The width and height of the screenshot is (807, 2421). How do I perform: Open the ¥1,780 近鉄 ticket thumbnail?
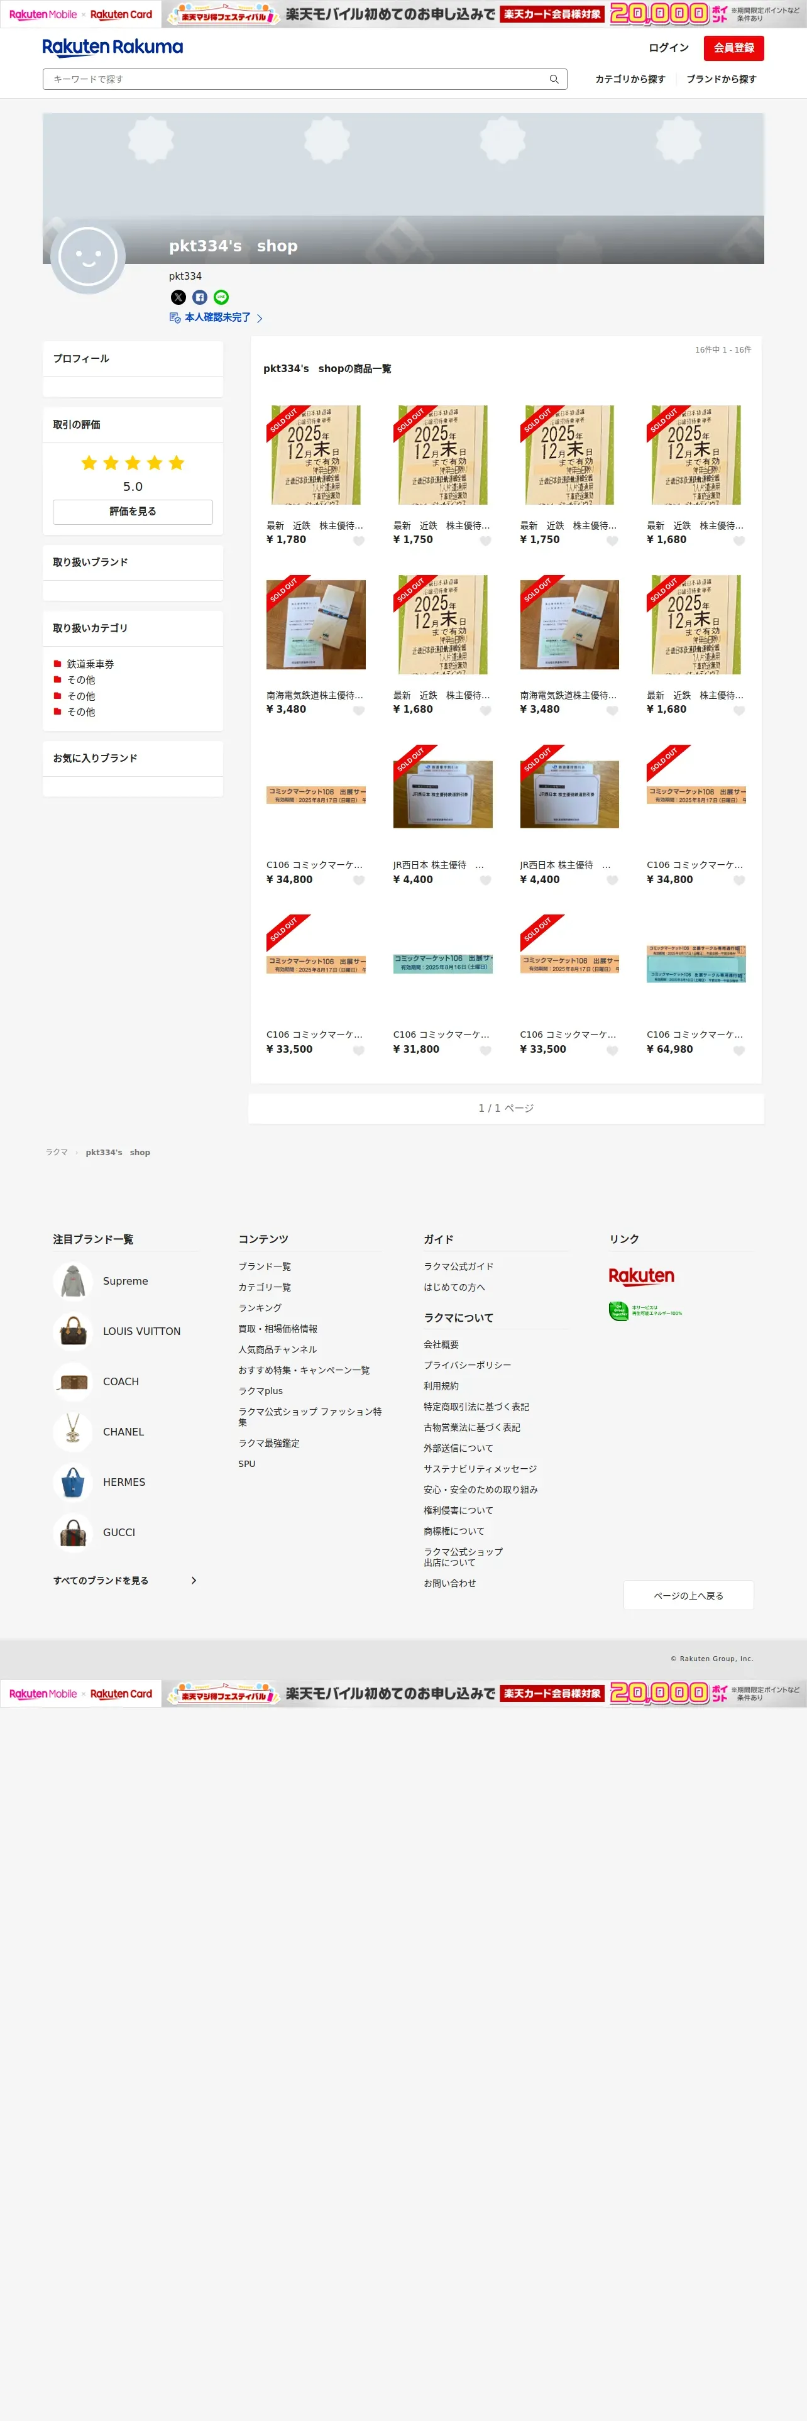(316, 455)
